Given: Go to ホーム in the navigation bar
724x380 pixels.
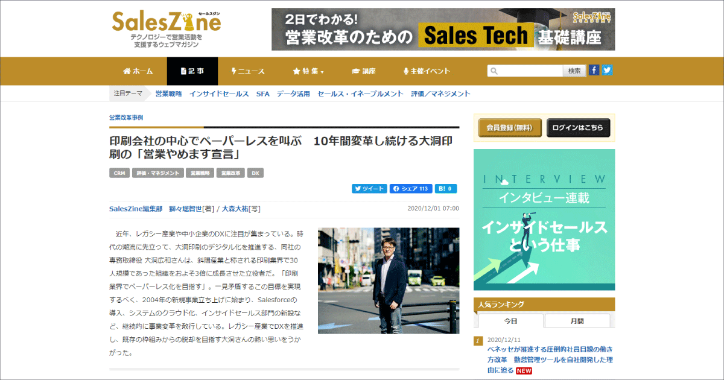Looking at the screenshot, I should click(138, 71).
